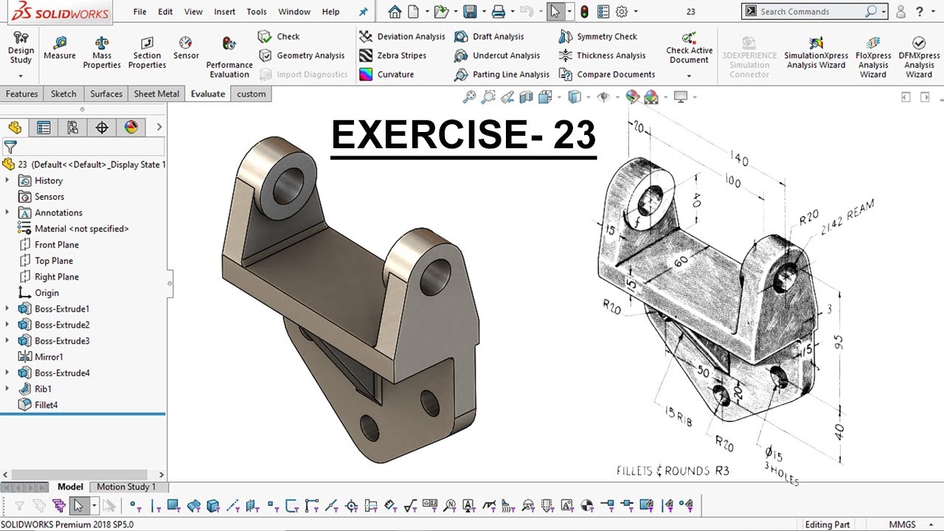Open Edit Appearance color ball
Image resolution: width=944 pixels, height=531 pixels.
pos(632,97)
